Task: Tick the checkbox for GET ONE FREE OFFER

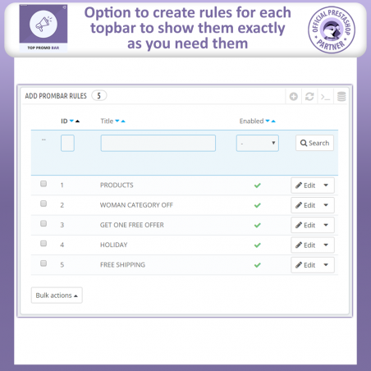Action: point(44,223)
